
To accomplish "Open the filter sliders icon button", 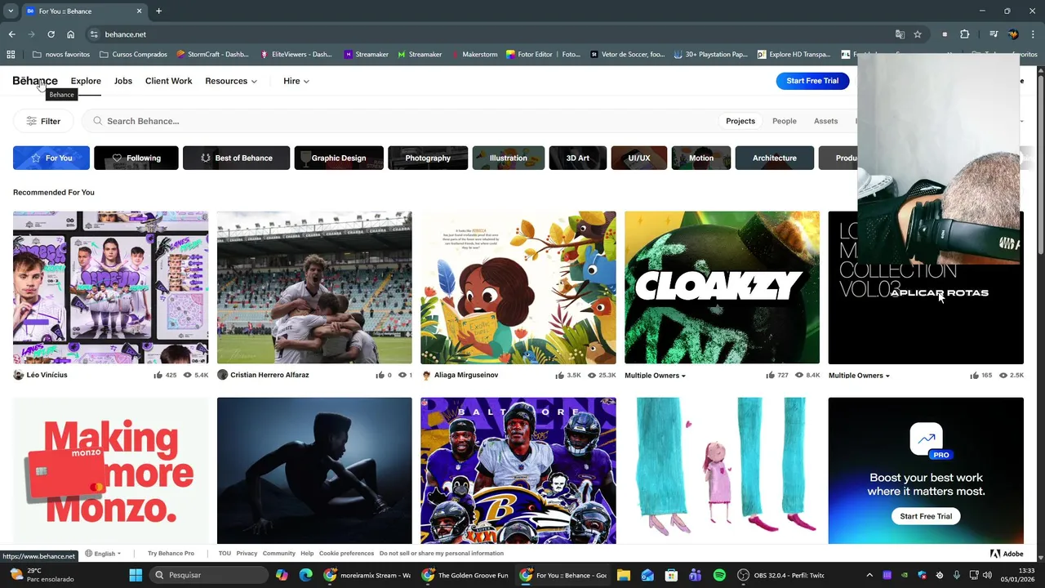I will 44,121.
